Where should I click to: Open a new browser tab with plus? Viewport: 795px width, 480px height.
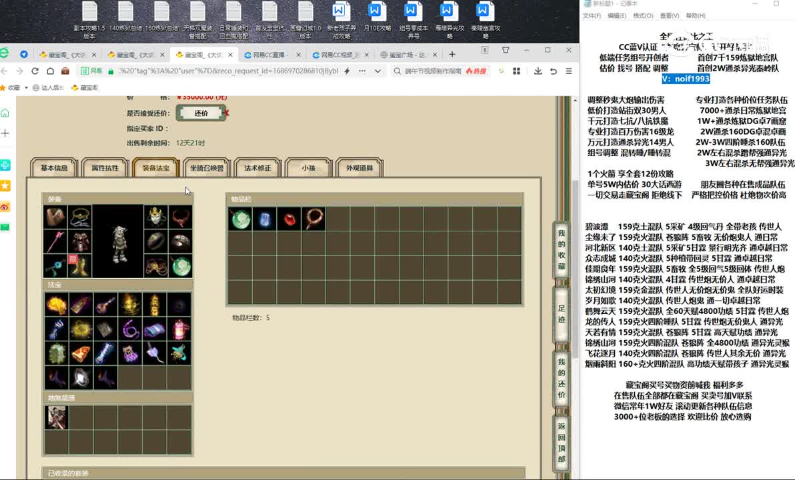coord(452,54)
